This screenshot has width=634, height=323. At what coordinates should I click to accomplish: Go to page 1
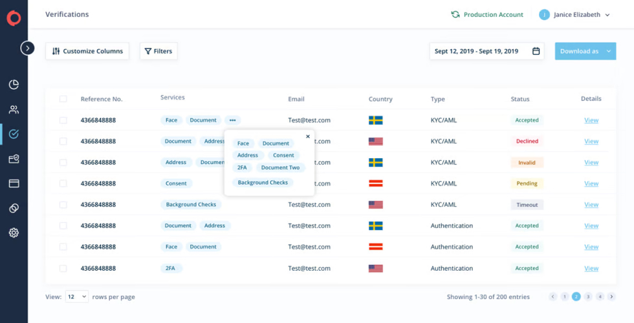[x=564, y=297]
